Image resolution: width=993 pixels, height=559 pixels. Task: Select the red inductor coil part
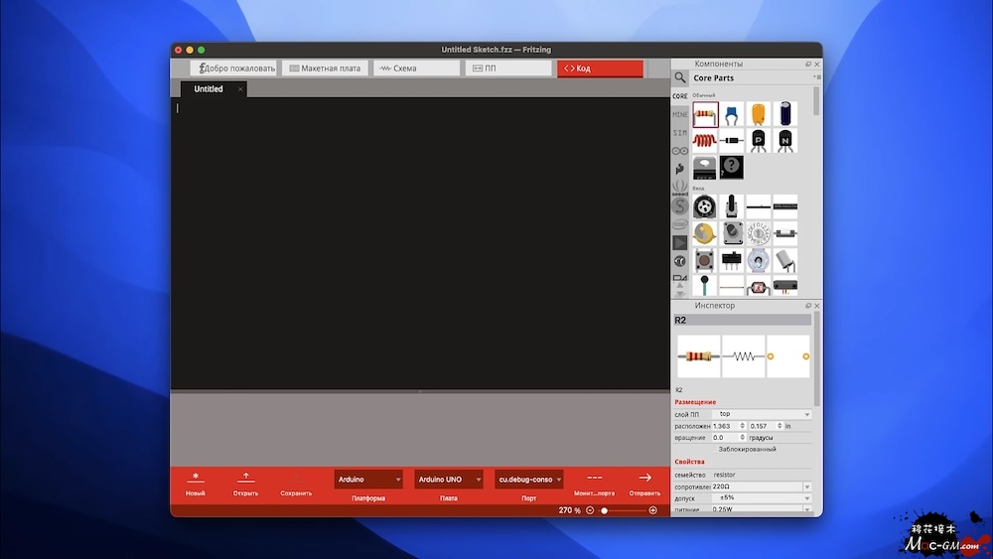(705, 141)
